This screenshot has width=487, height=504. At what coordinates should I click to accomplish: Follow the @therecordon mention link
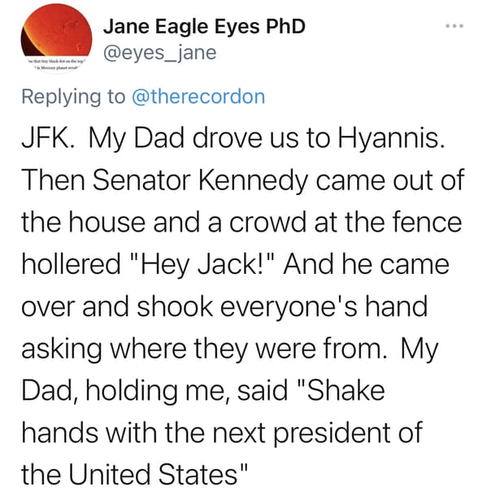point(198,97)
